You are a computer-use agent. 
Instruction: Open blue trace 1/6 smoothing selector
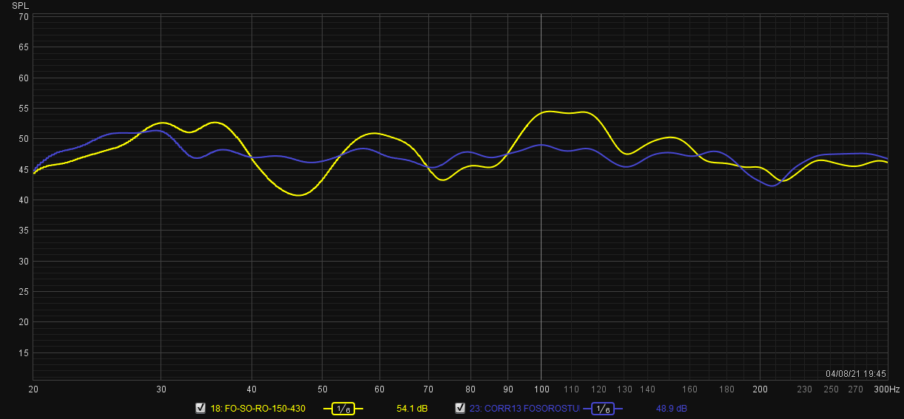tap(603, 409)
